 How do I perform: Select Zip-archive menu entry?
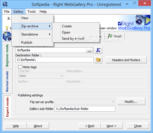coord(32,26)
